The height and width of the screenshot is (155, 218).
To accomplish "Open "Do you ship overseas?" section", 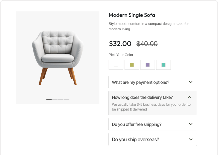I will point(135,140).
